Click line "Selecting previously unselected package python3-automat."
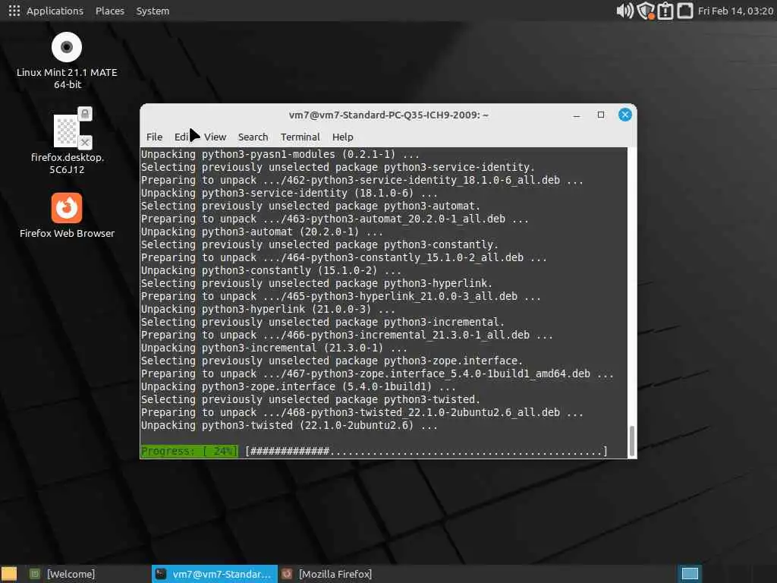The height and width of the screenshot is (583, 777). [x=310, y=206]
